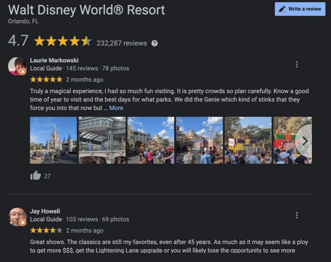Click the pencil icon on Write a review

(282, 9)
